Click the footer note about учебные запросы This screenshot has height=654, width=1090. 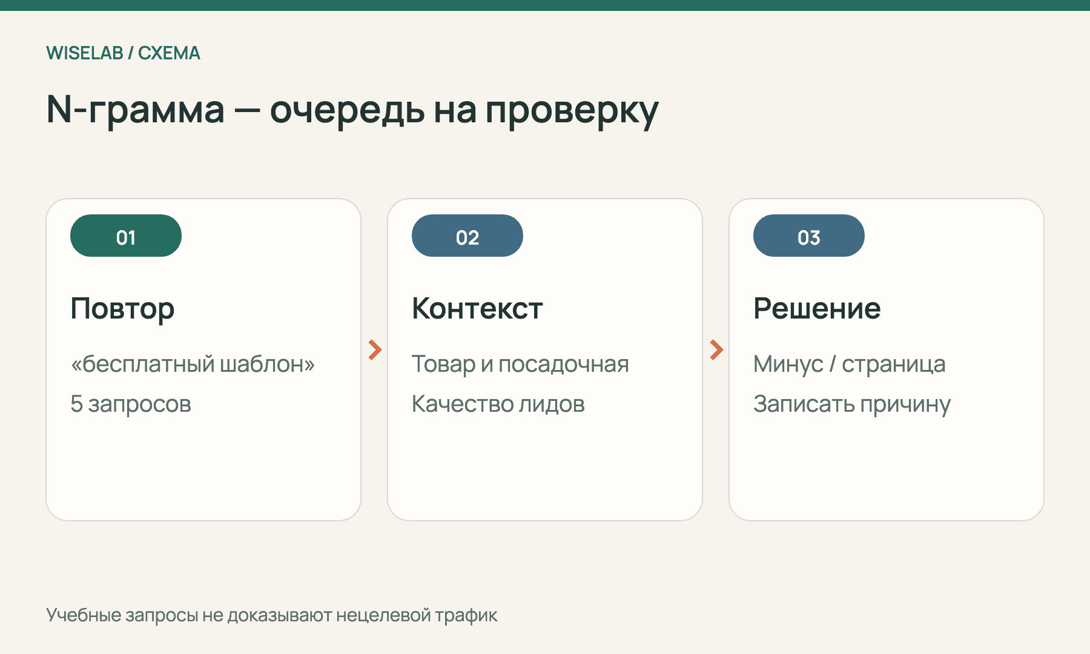click(272, 615)
